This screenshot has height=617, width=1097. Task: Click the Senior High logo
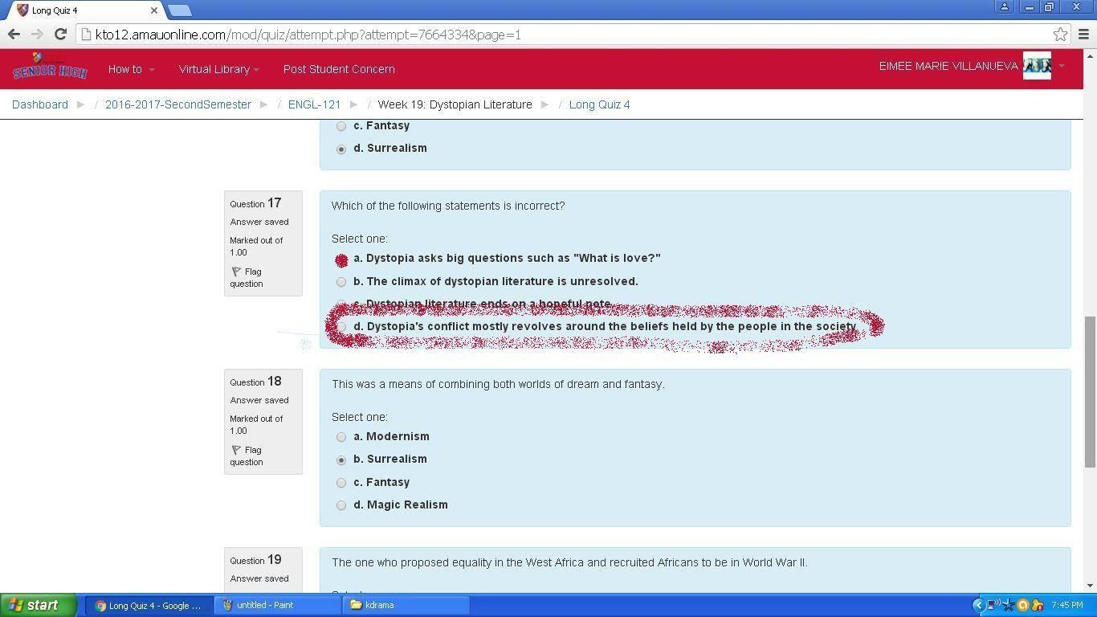(50, 66)
